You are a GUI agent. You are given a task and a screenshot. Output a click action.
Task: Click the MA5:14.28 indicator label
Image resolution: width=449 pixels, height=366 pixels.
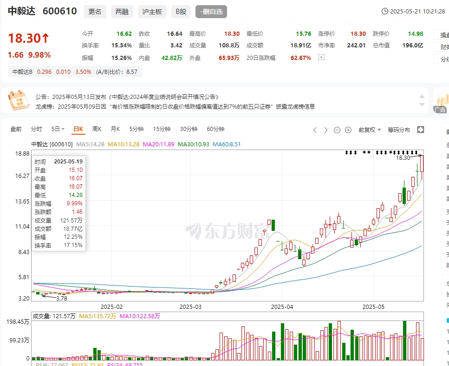point(90,144)
